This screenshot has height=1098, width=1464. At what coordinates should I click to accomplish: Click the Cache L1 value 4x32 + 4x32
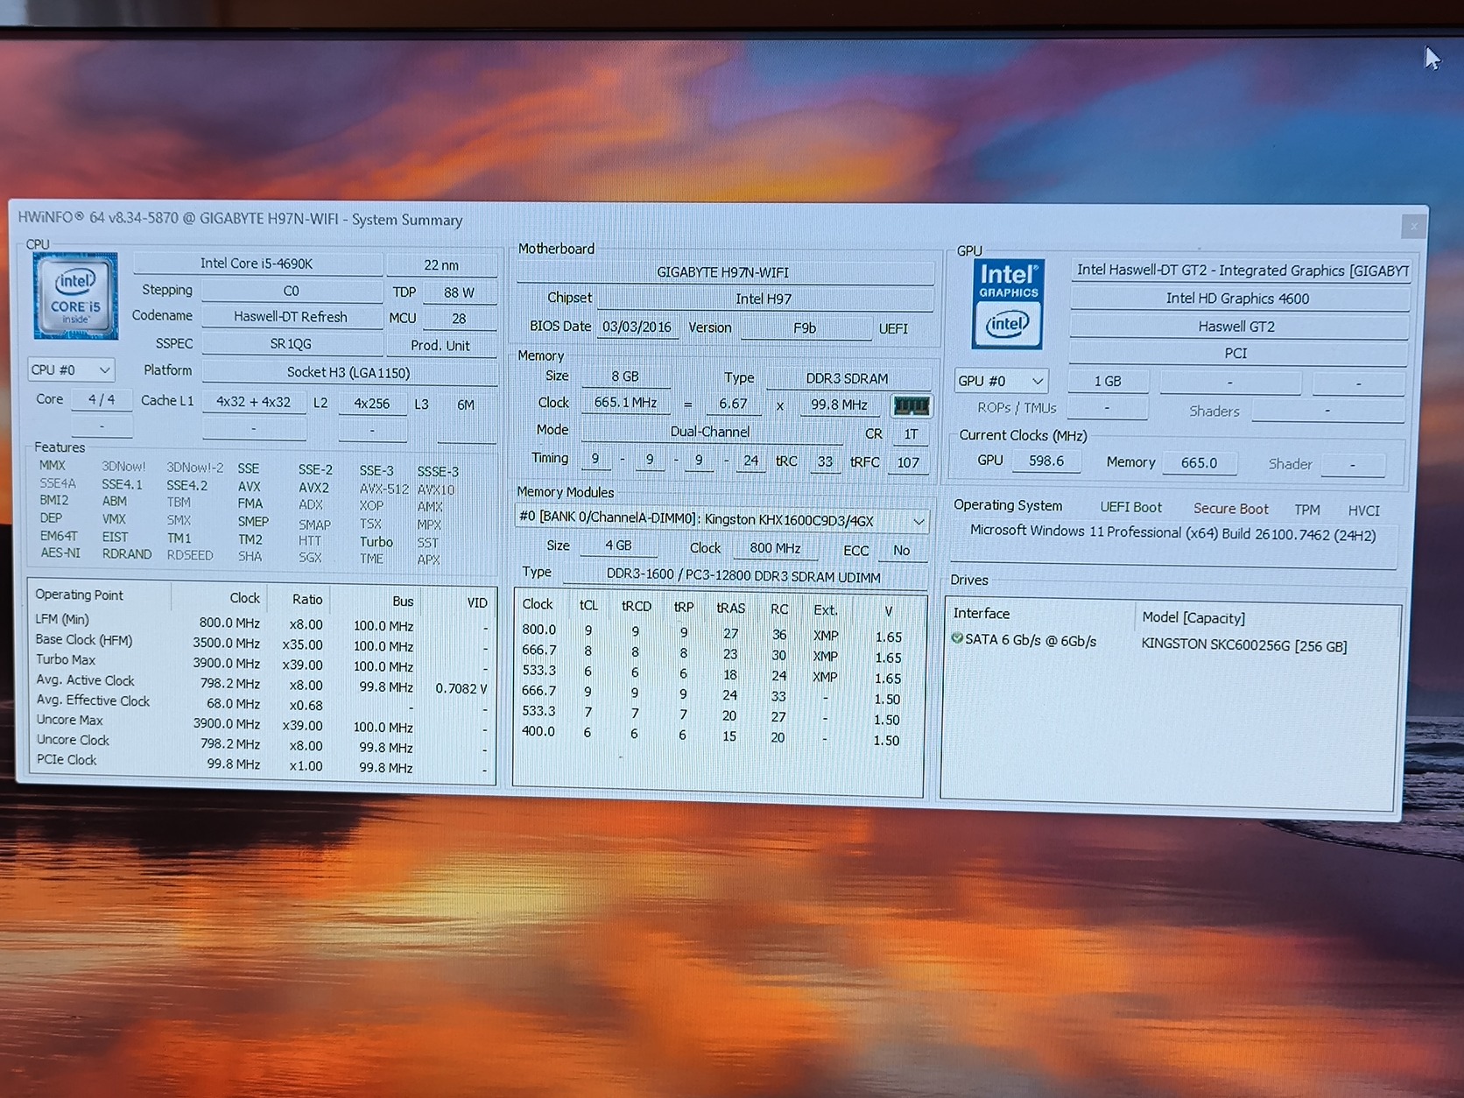pyautogui.click(x=254, y=402)
